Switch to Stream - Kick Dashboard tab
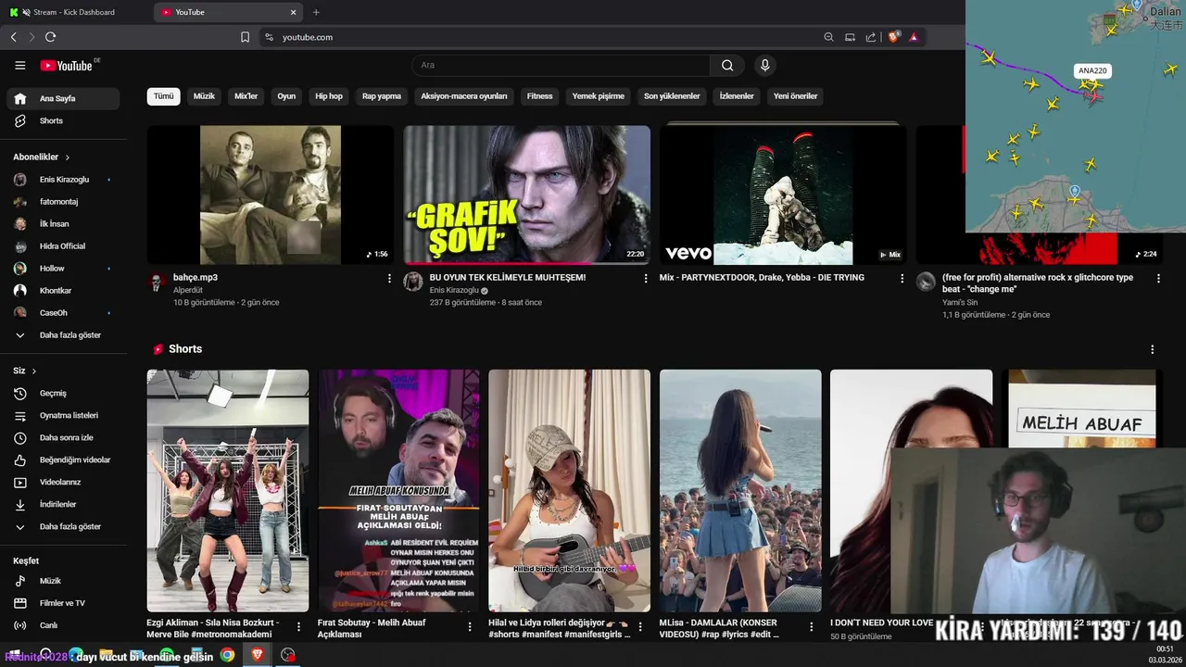Screen dimensions: 1186x667 point(74,12)
